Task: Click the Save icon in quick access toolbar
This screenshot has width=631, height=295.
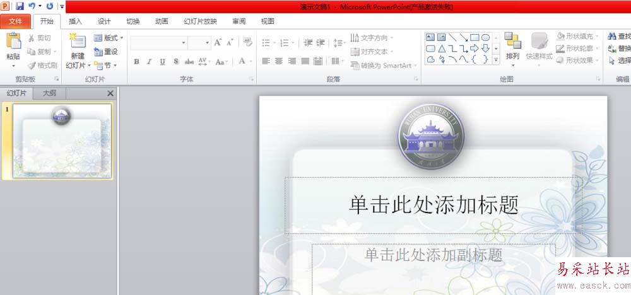Action: [x=20, y=6]
